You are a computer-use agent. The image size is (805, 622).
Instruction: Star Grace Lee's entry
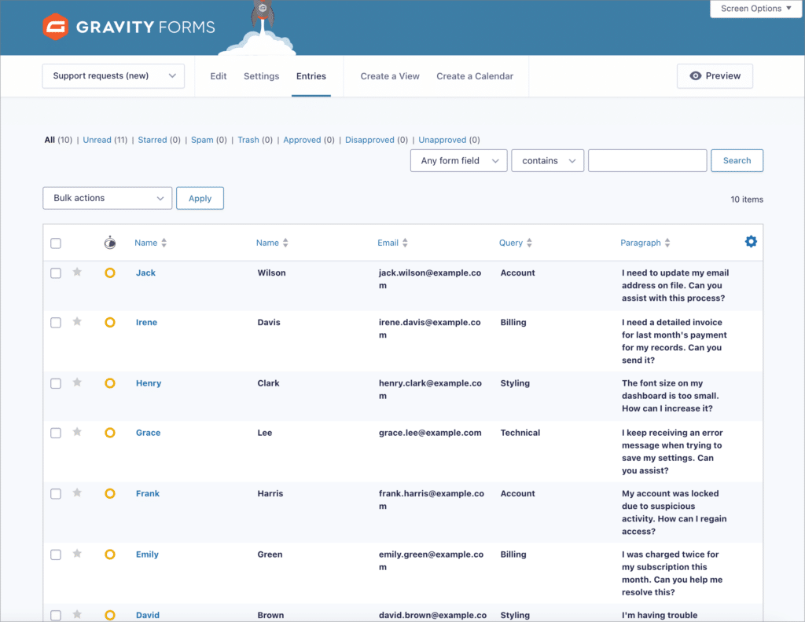(x=76, y=433)
